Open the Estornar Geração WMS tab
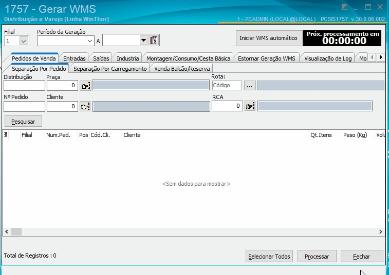389x275 pixels. [267, 58]
